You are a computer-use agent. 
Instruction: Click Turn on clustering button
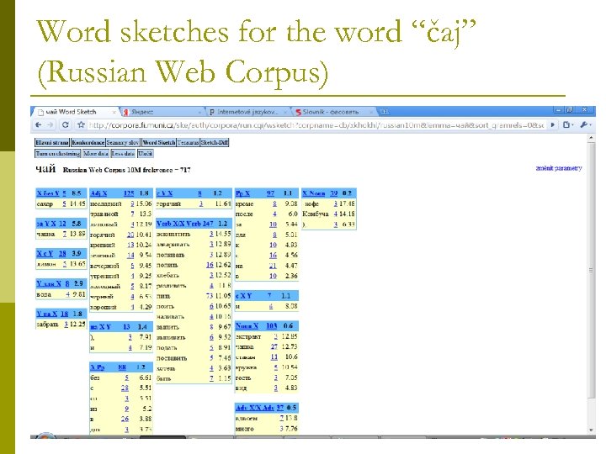(x=58, y=154)
